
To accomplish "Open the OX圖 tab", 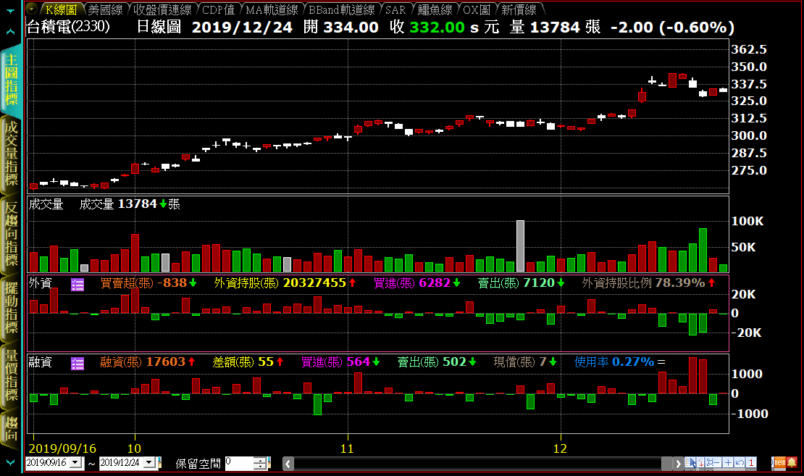I will tap(477, 9).
